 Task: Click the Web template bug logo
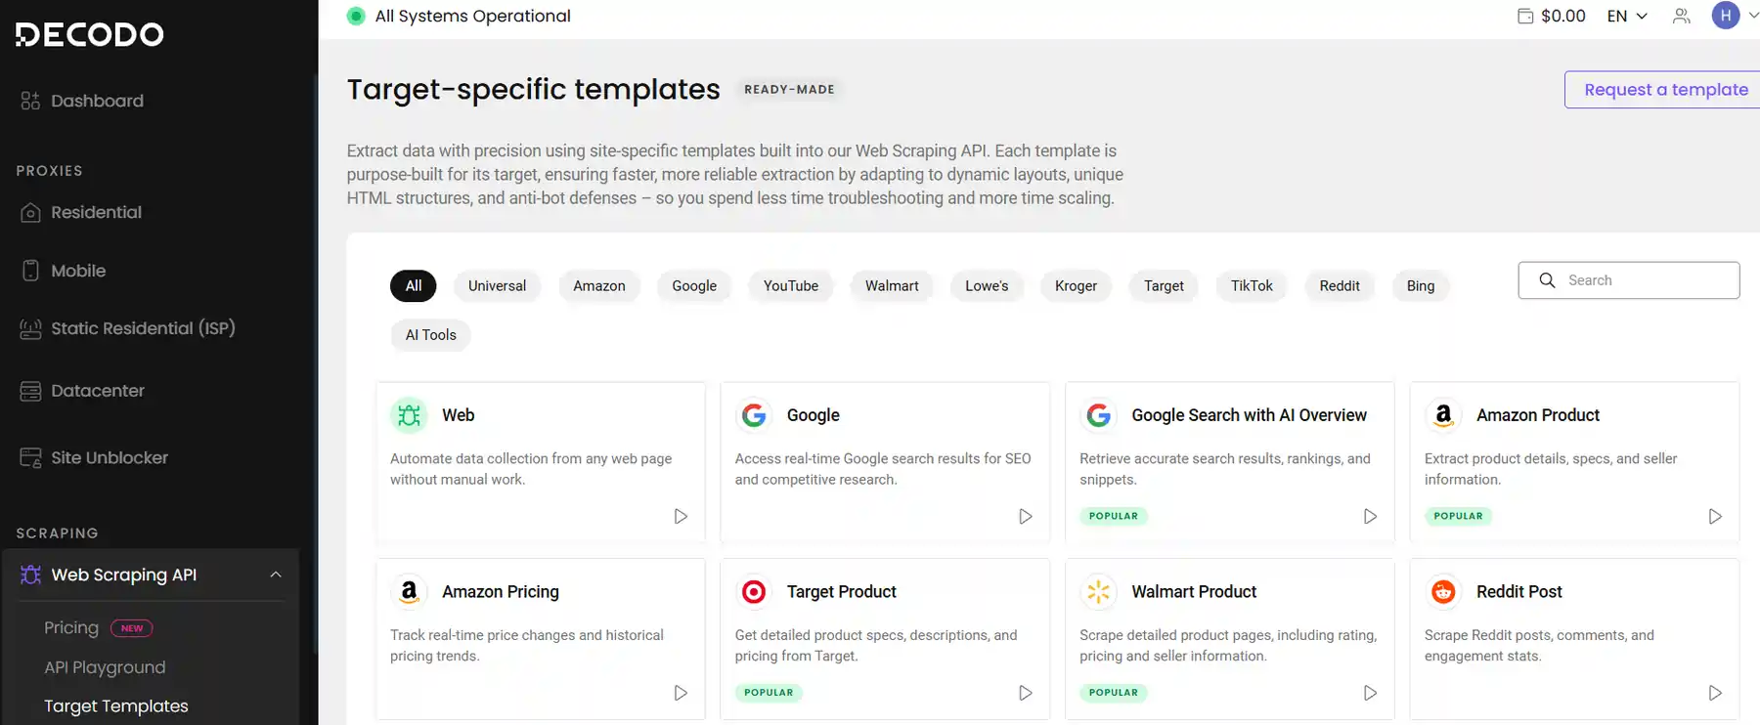pos(409,415)
